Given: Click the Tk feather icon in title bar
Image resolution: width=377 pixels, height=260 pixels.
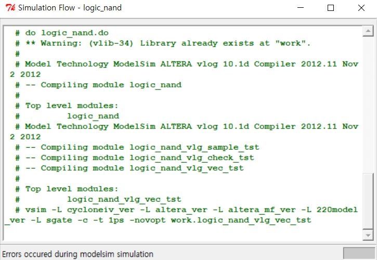Looking at the screenshot, I should coord(10,8).
